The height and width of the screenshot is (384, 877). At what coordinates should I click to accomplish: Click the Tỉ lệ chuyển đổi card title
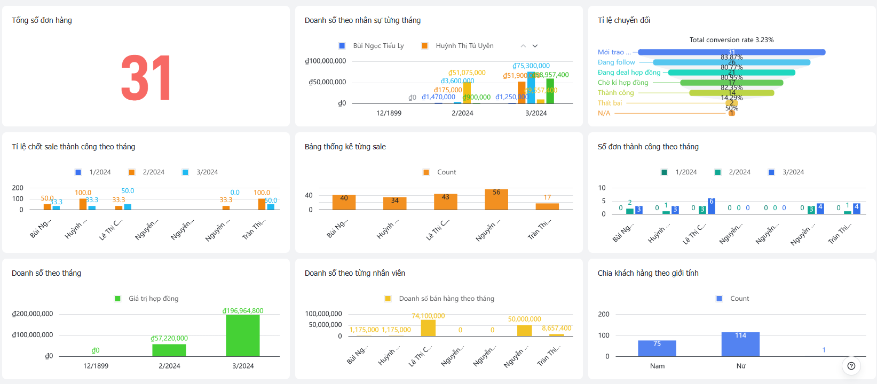tap(624, 20)
